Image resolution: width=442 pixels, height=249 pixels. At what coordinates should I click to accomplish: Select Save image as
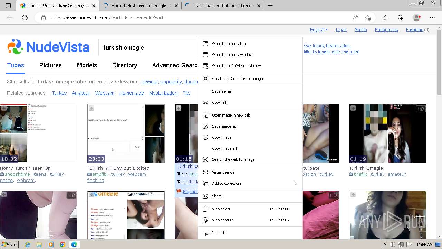point(250,126)
